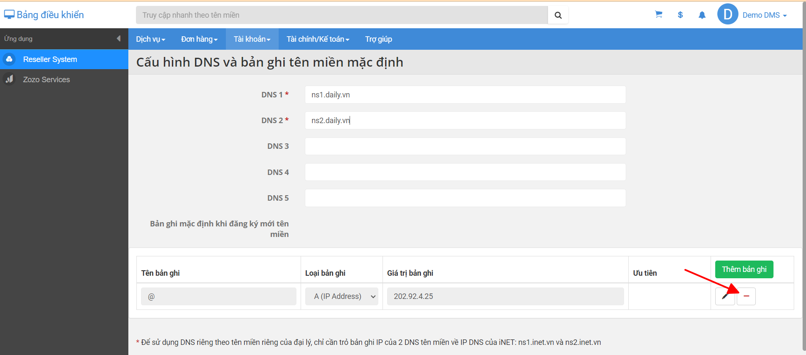Image resolution: width=806 pixels, height=355 pixels.
Task: Click the page title Cấu hình DNS
Action: [x=269, y=62]
